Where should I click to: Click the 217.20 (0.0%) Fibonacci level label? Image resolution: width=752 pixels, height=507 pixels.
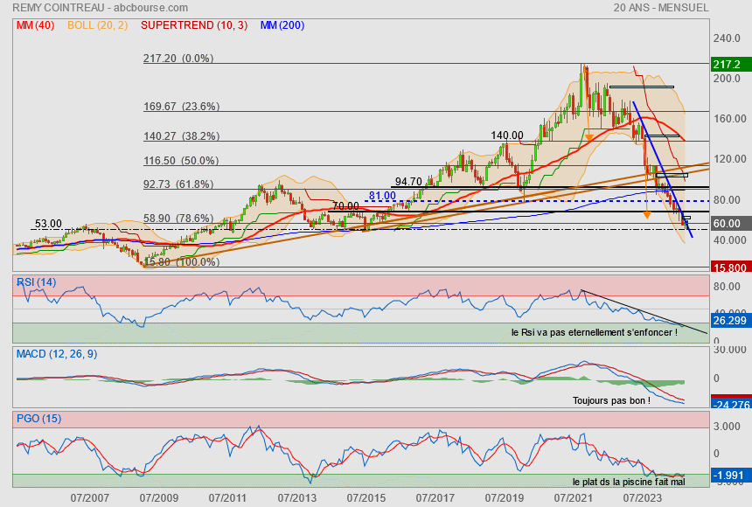(x=178, y=58)
